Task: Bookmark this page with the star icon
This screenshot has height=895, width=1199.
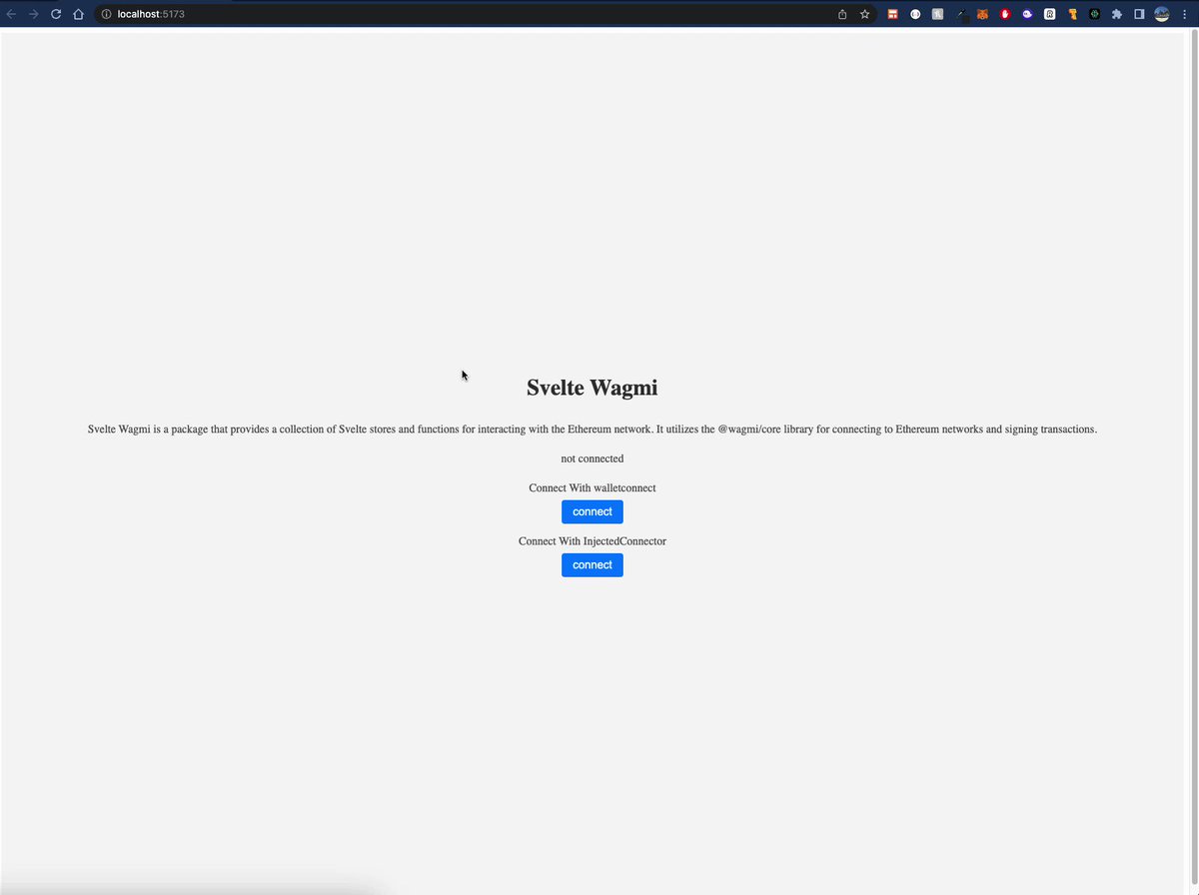Action: point(865,14)
